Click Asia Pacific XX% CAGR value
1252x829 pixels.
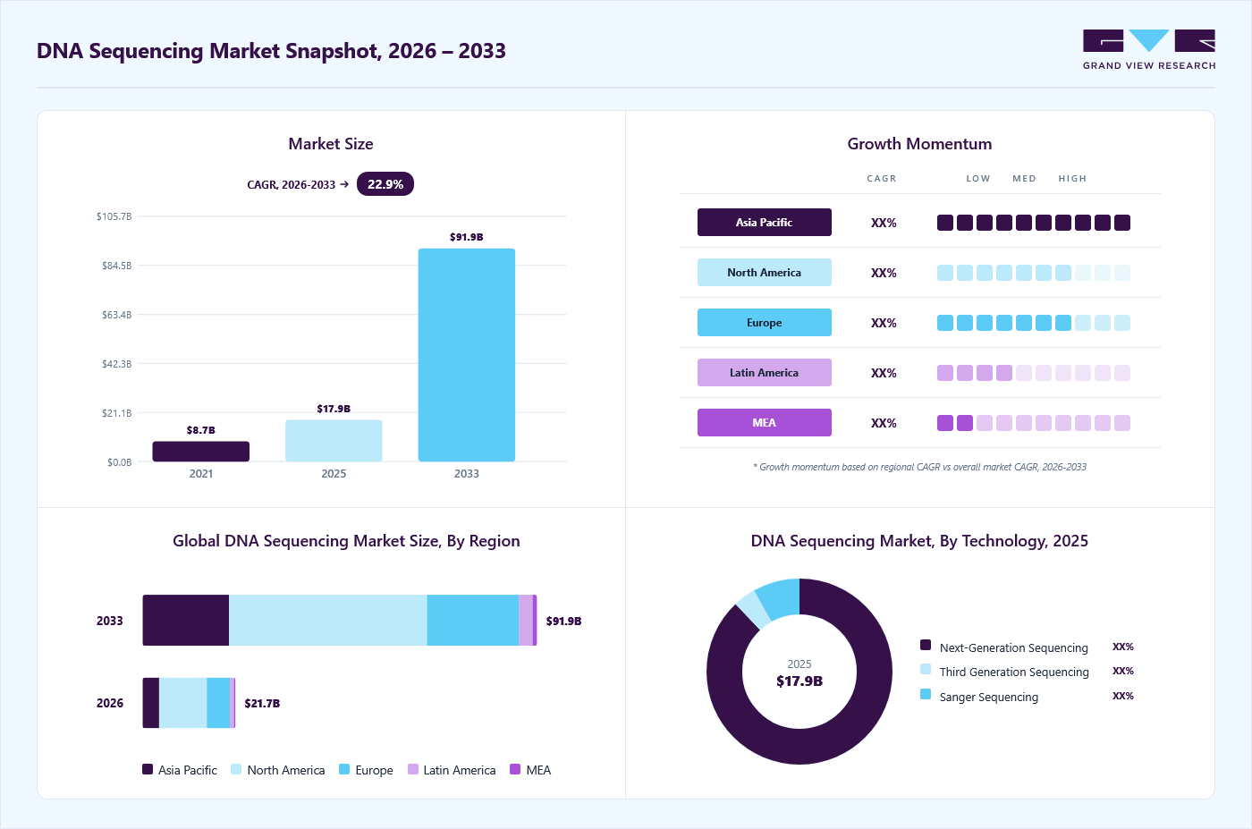(884, 223)
